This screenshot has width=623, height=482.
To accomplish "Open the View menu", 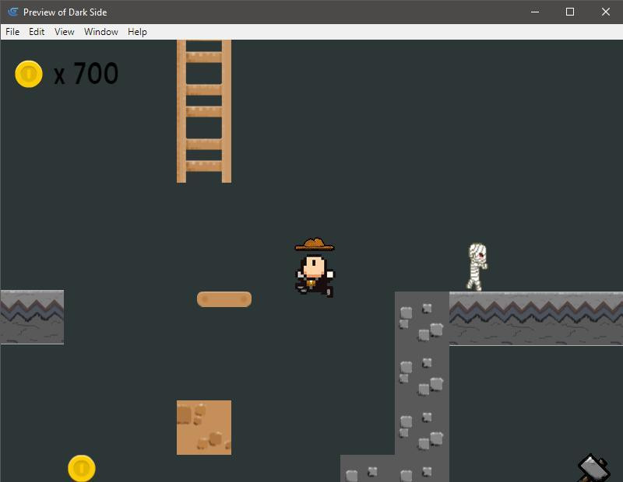I will pyautogui.click(x=65, y=32).
